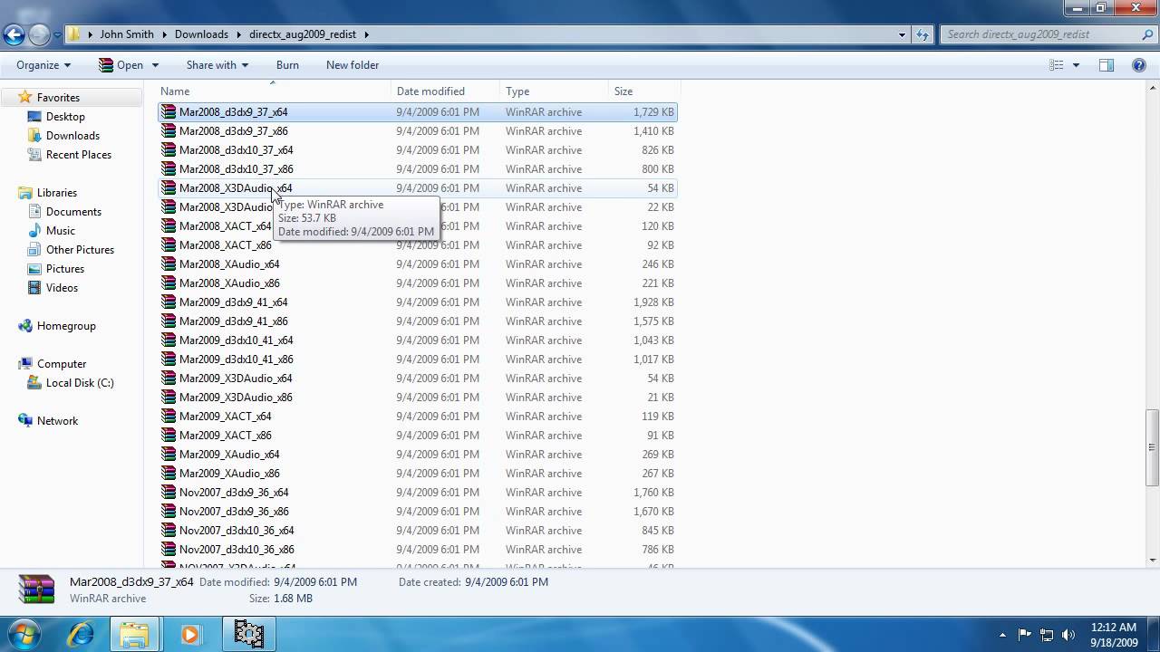
Task: Click the Nov2007_d3dx9_36_x64 archive icon
Action: tap(169, 493)
